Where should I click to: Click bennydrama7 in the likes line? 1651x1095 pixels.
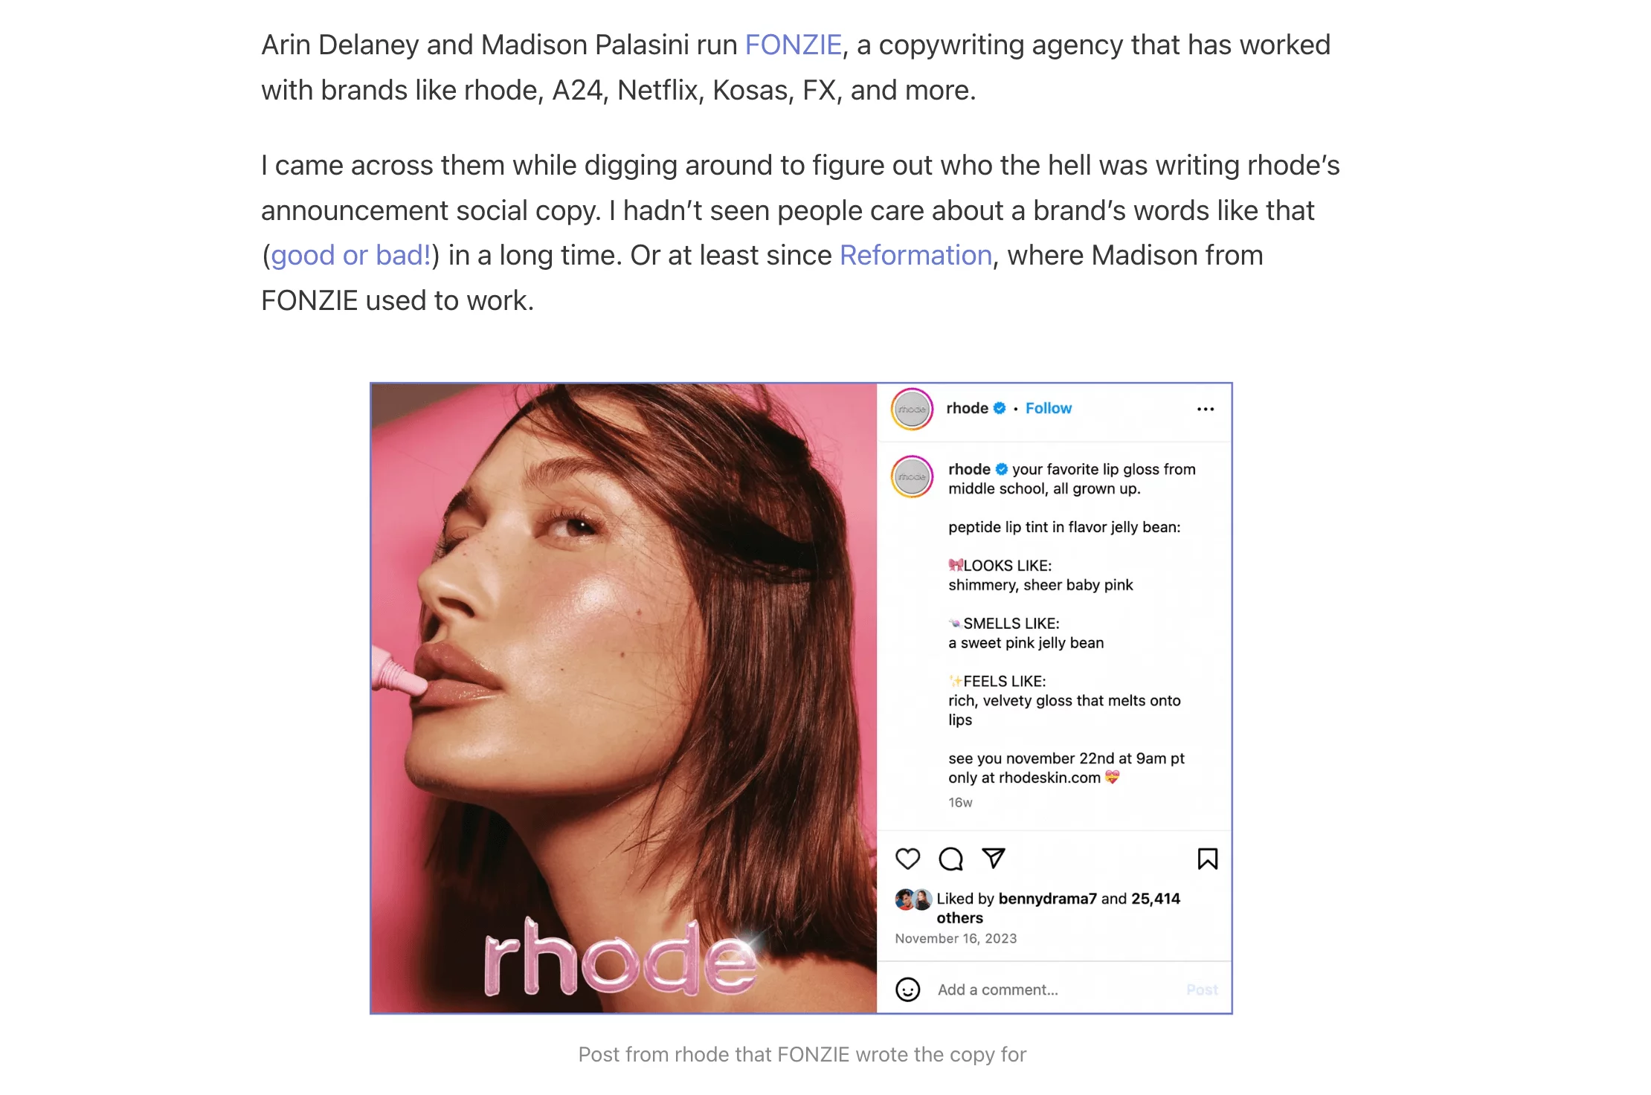(x=1049, y=898)
